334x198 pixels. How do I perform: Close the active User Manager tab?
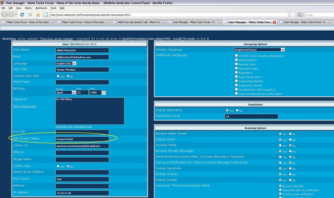click(x=275, y=22)
